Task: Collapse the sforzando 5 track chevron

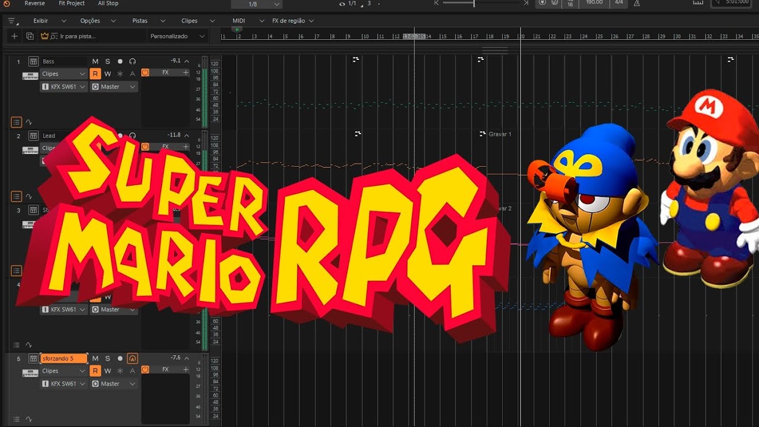Action: (x=186, y=358)
